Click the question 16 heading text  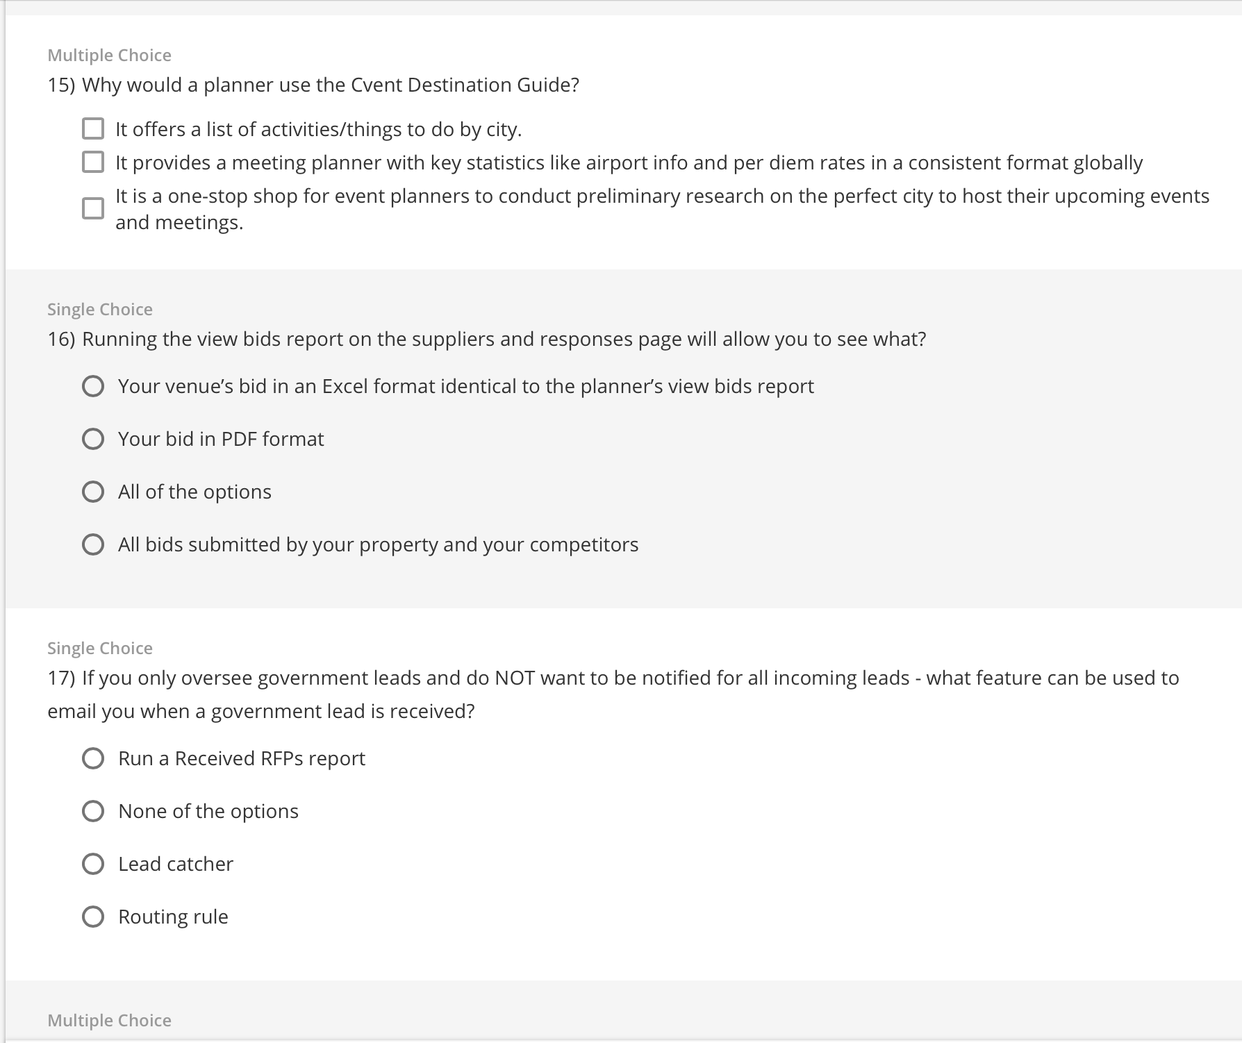tap(486, 339)
